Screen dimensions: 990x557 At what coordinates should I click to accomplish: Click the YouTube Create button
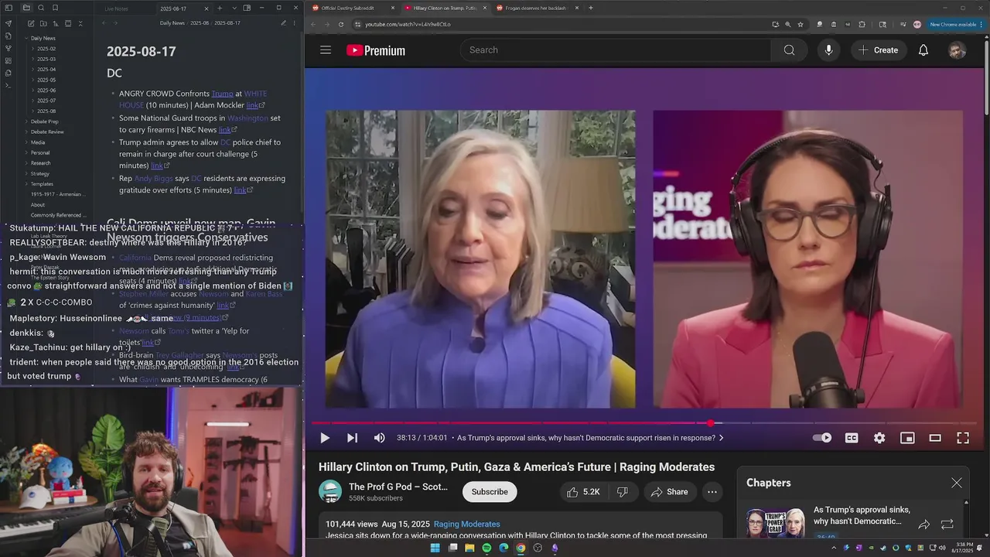(879, 50)
